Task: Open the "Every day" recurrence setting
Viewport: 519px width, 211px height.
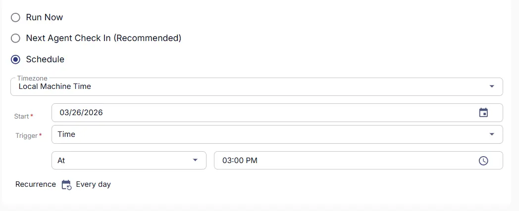Action: click(93, 184)
